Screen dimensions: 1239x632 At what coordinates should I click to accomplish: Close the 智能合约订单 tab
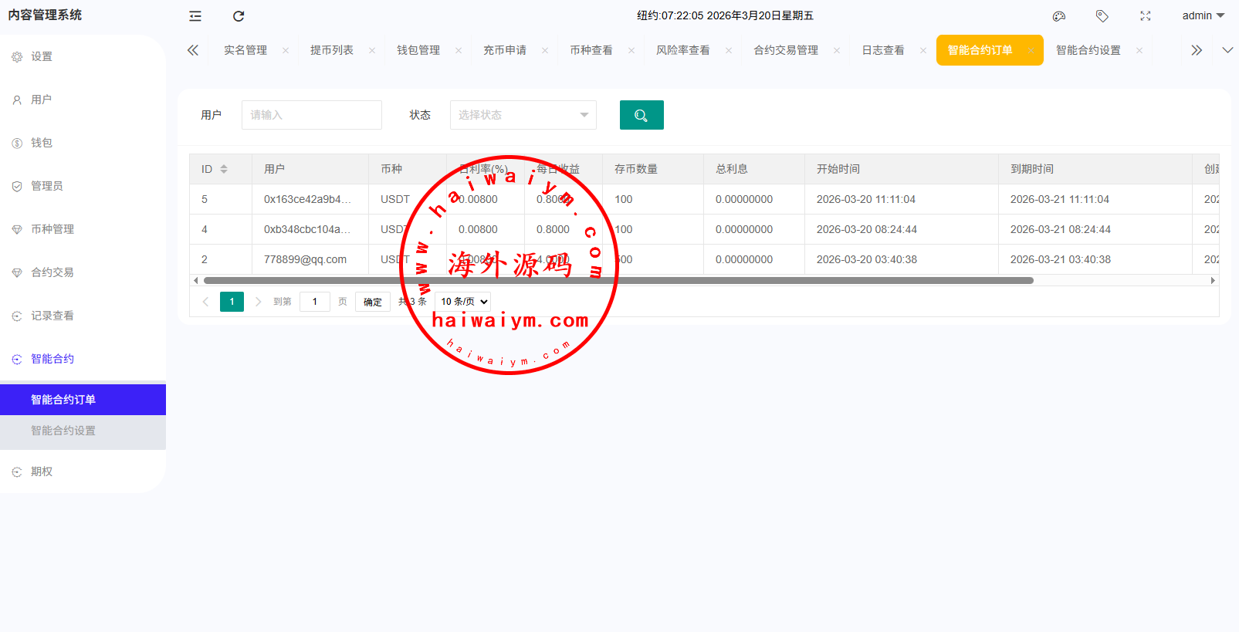tap(1031, 51)
